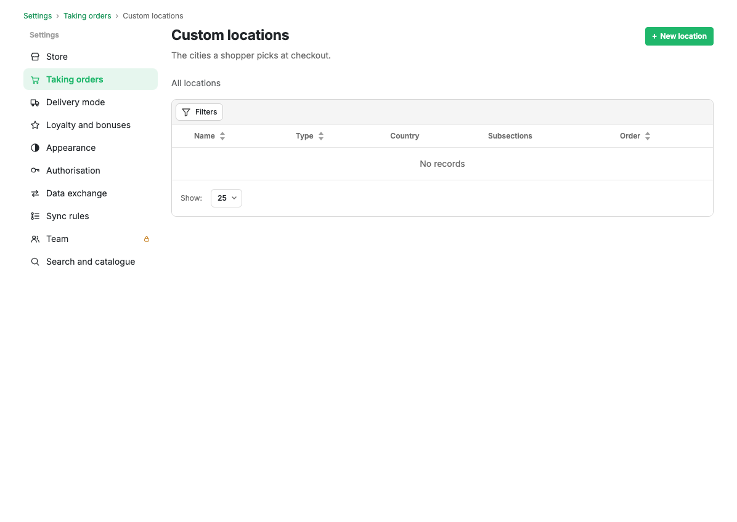Go to Delivery mode settings

(x=90, y=102)
